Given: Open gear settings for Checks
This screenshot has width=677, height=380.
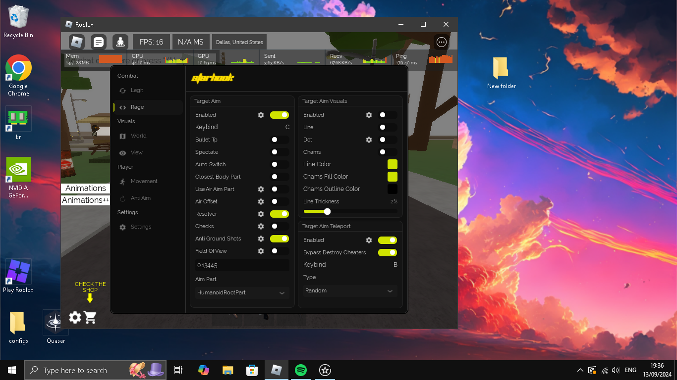Looking at the screenshot, I should point(261,226).
